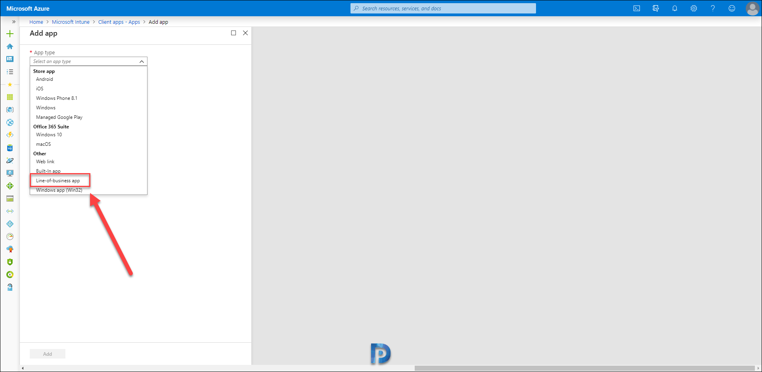
Task: Click the Microsoft Azure logo text
Action: point(28,8)
